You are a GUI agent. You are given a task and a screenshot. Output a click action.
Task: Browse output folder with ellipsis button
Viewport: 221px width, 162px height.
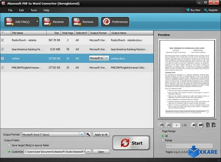pyautogui.click(x=88, y=152)
